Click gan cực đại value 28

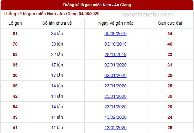coord(170,86)
